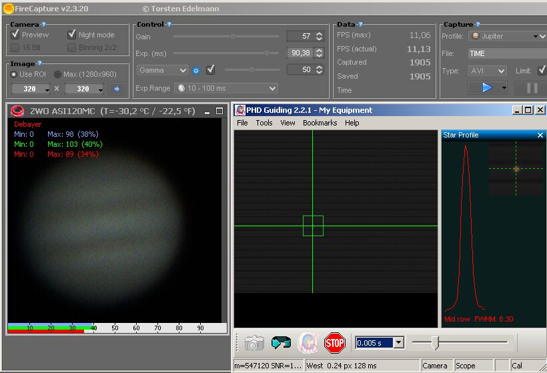
Task: Close the Star Profile panel
Action: [x=540, y=135]
